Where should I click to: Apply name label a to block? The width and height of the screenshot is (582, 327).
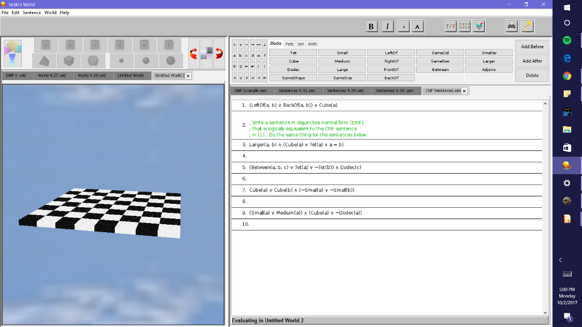tap(45, 45)
